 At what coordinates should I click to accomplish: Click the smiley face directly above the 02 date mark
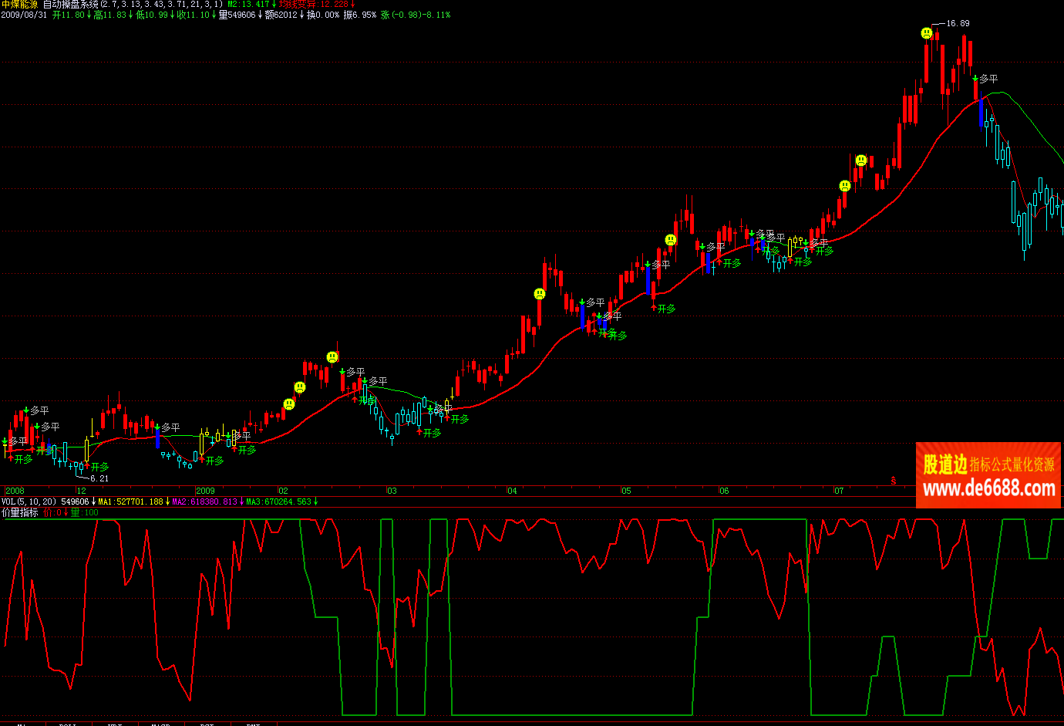pos(289,404)
